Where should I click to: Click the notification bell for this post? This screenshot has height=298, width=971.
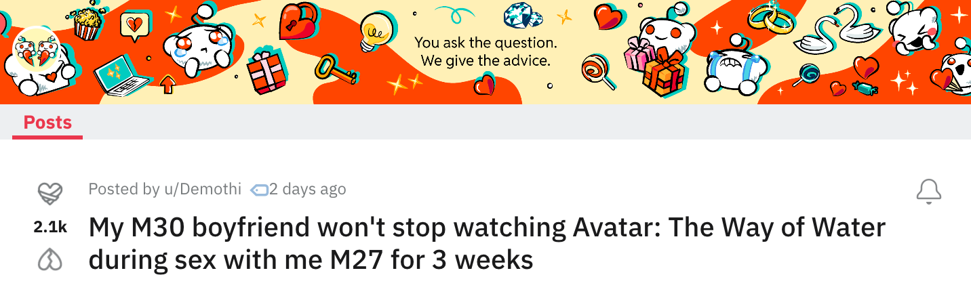(929, 191)
